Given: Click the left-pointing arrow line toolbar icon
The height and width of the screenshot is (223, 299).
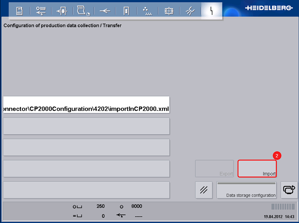Looking at the screenshot, I should (x=105, y=11).
